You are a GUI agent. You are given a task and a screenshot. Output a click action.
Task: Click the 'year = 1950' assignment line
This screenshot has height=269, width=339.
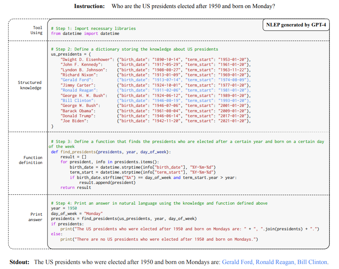point(64,208)
